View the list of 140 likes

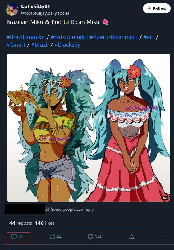point(45,223)
